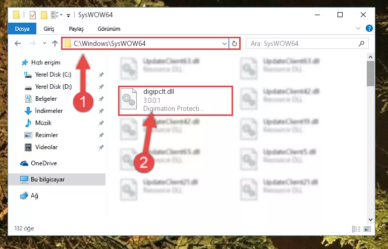The width and height of the screenshot is (388, 249).
Task: Select Ağ in navigation pane
Action: tap(34, 196)
